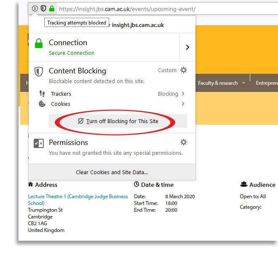
Task: Click the URL address field
Action: [167, 9]
